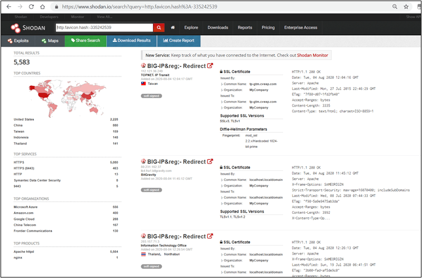The width and height of the screenshot is (422, 278).
Task: Click the browser back arrow
Action: click(8, 7)
